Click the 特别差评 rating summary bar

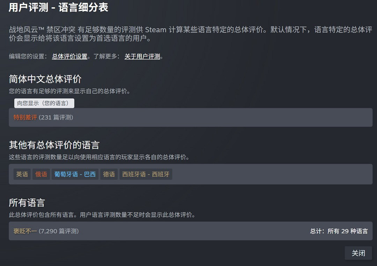[188, 118]
